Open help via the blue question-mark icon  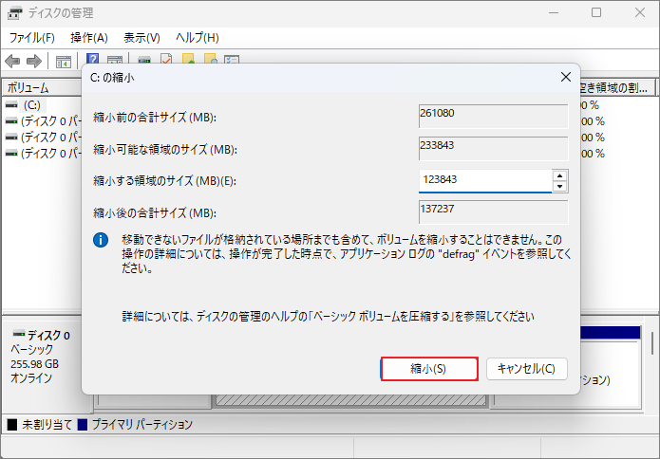(x=92, y=59)
